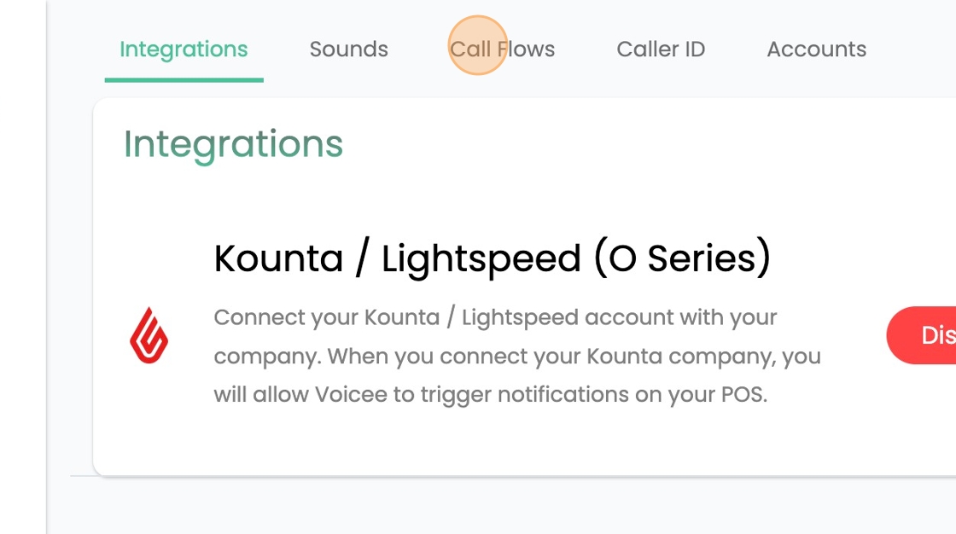
Task: Click empty space below the integration card
Action: [500, 506]
